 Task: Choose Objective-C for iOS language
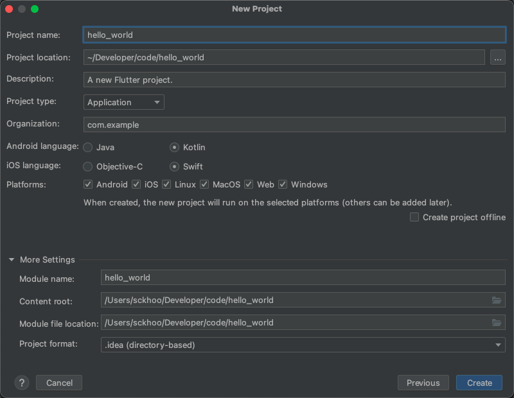pos(88,167)
